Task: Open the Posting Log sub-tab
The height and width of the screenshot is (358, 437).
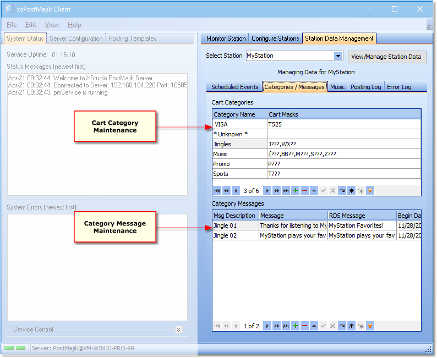Action: click(x=365, y=87)
